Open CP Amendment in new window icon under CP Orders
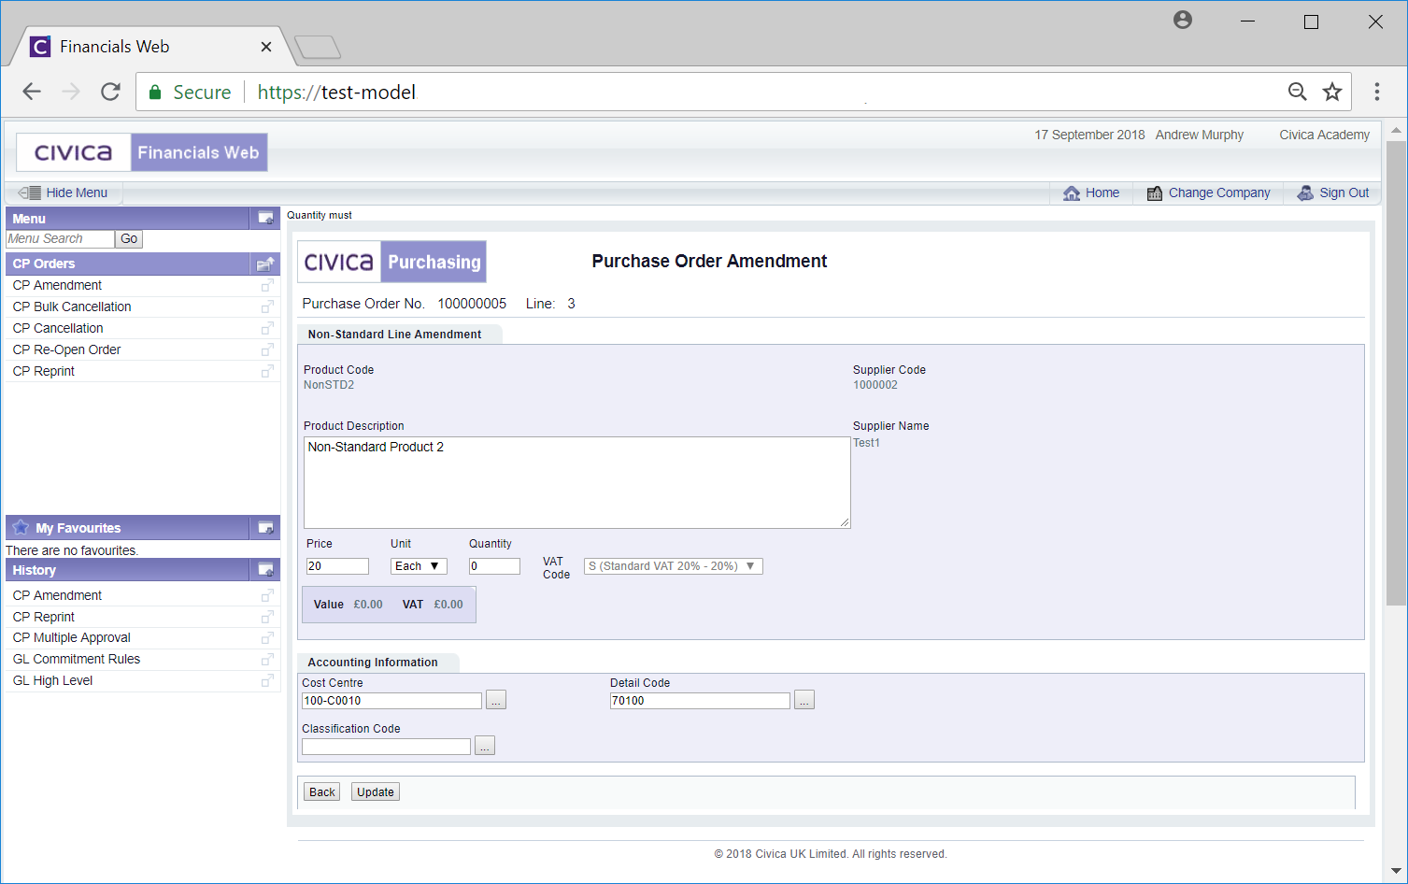Image resolution: width=1408 pixels, height=884 pixels. [267, 285]
